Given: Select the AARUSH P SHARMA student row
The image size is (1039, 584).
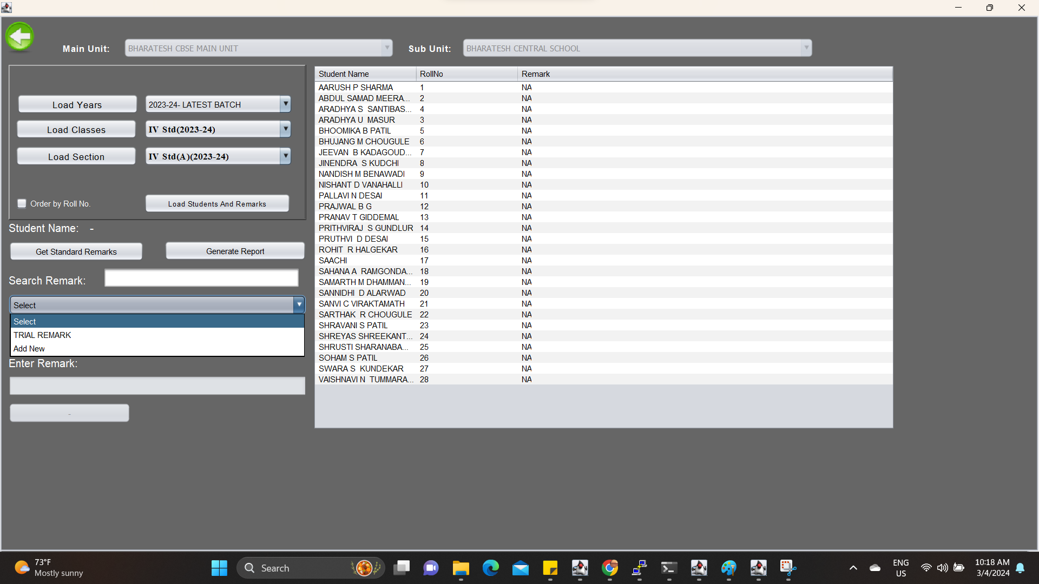Looking at the screenshot, I should click(356, 88).
